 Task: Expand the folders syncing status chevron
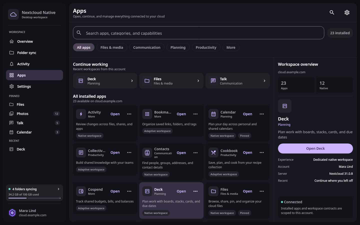tap(58, 189)
